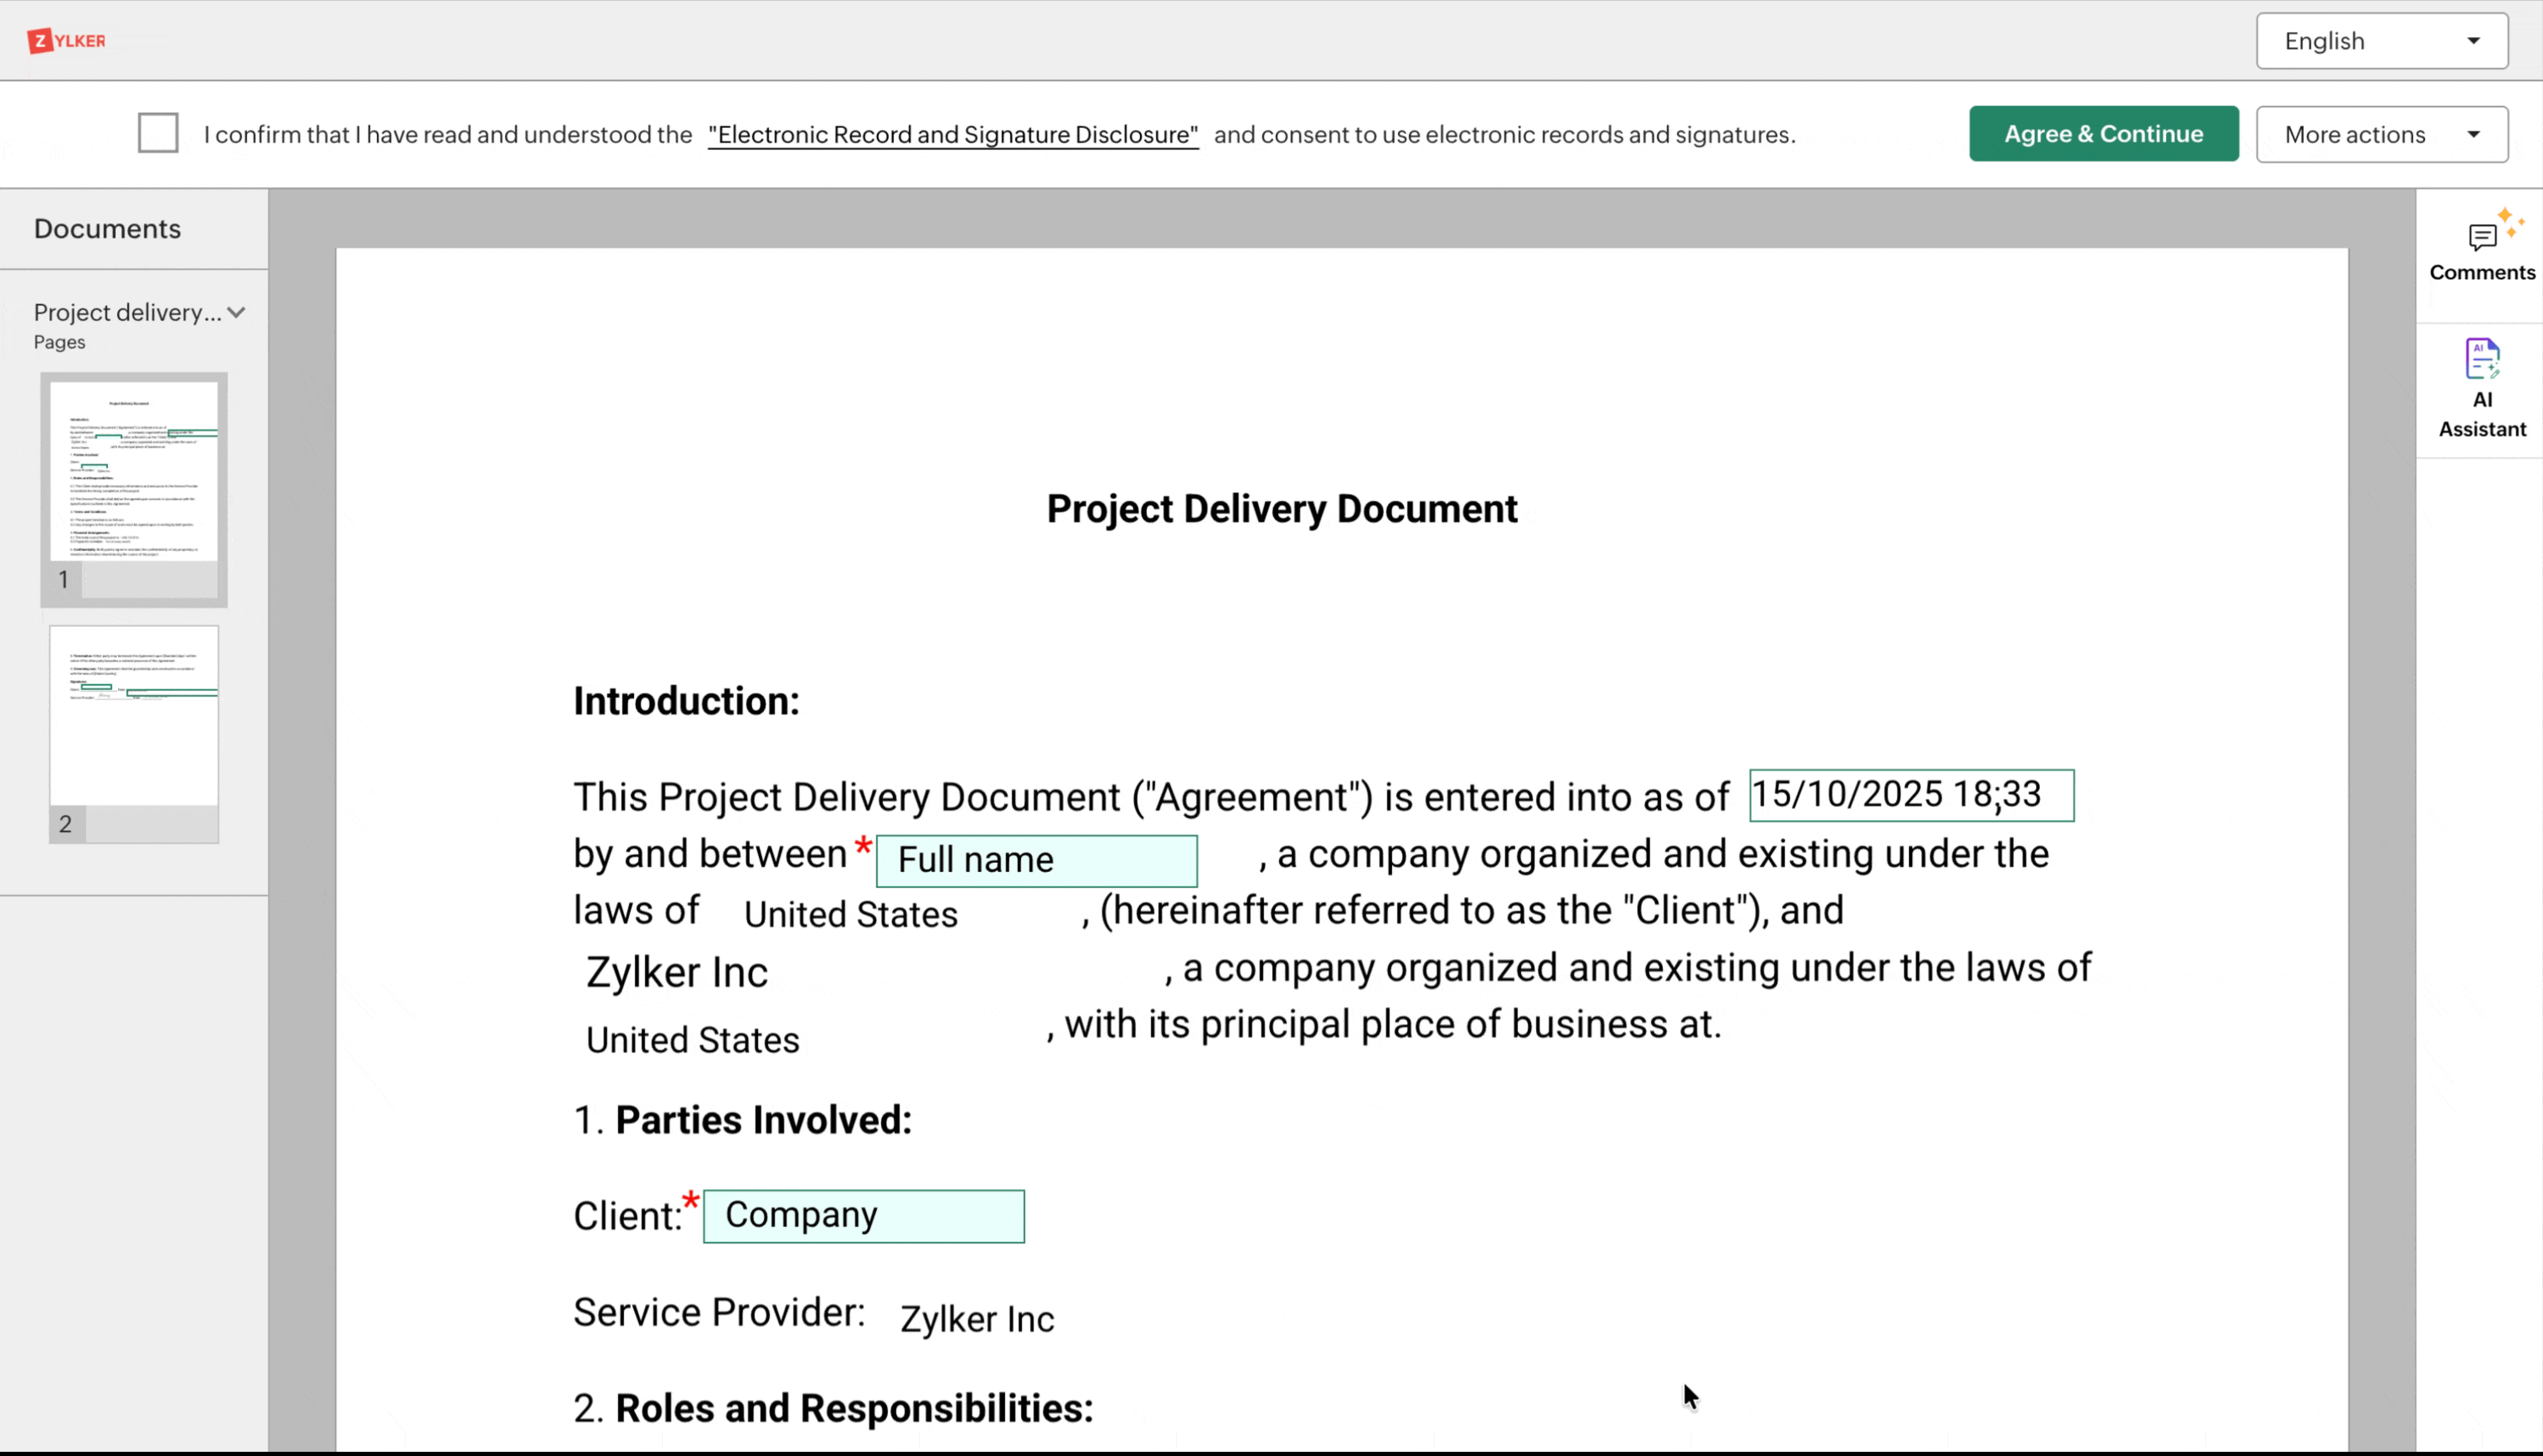Click the dropdown arrow beside English
Screen dimensions: 2543x1456
coord(2473,41)
